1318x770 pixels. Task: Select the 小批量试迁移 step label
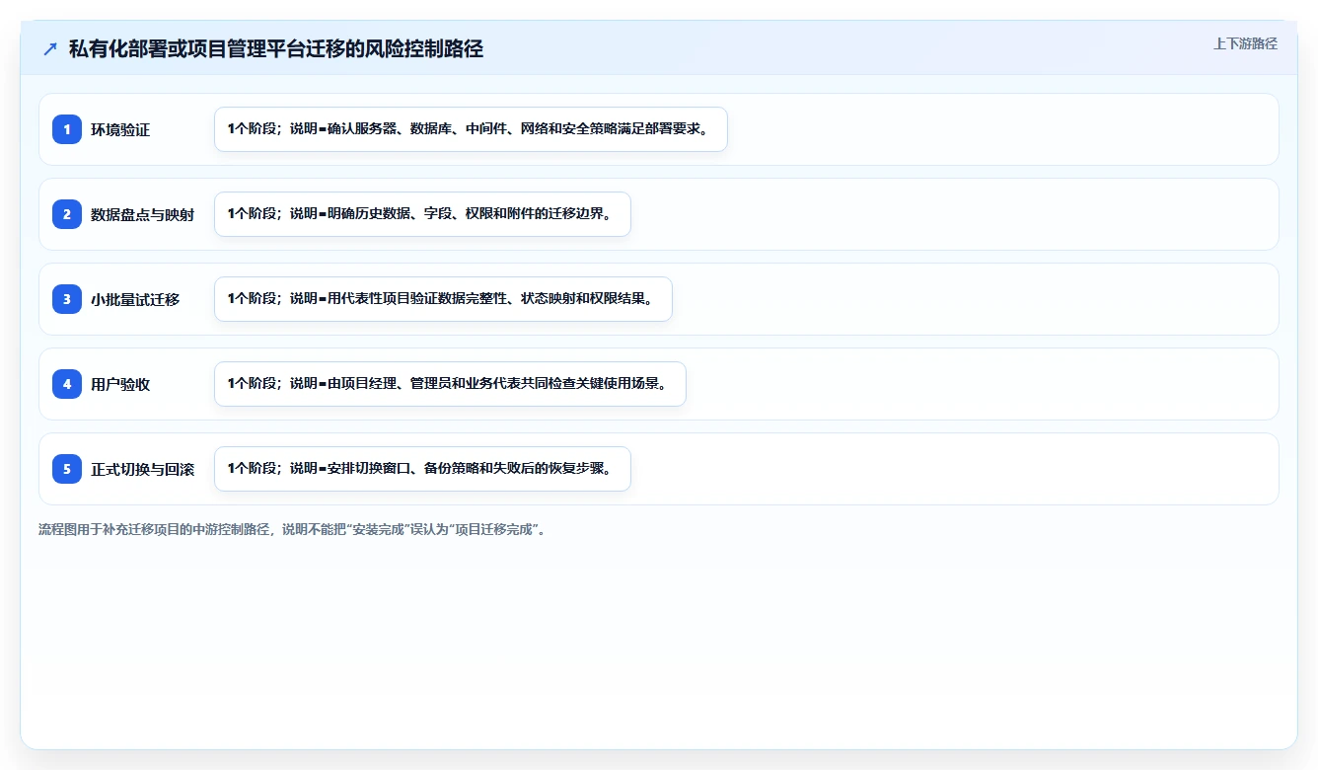click(x=135, y=300)
